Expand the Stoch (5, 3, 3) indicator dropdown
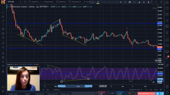170x95 pixels. 17,64
